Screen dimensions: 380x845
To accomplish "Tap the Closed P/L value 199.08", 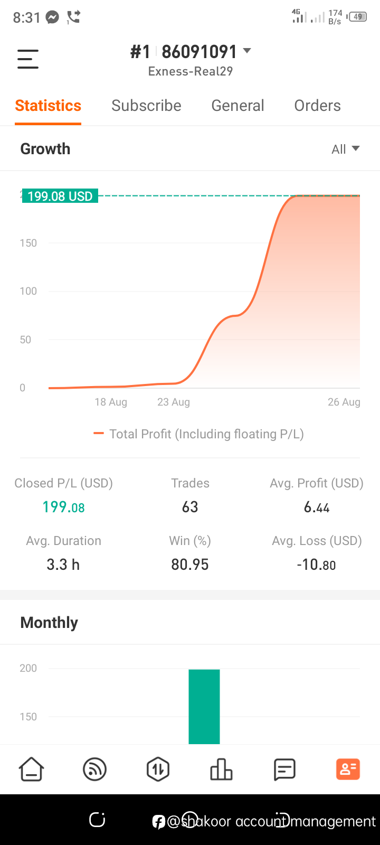I will coord(63,508).
